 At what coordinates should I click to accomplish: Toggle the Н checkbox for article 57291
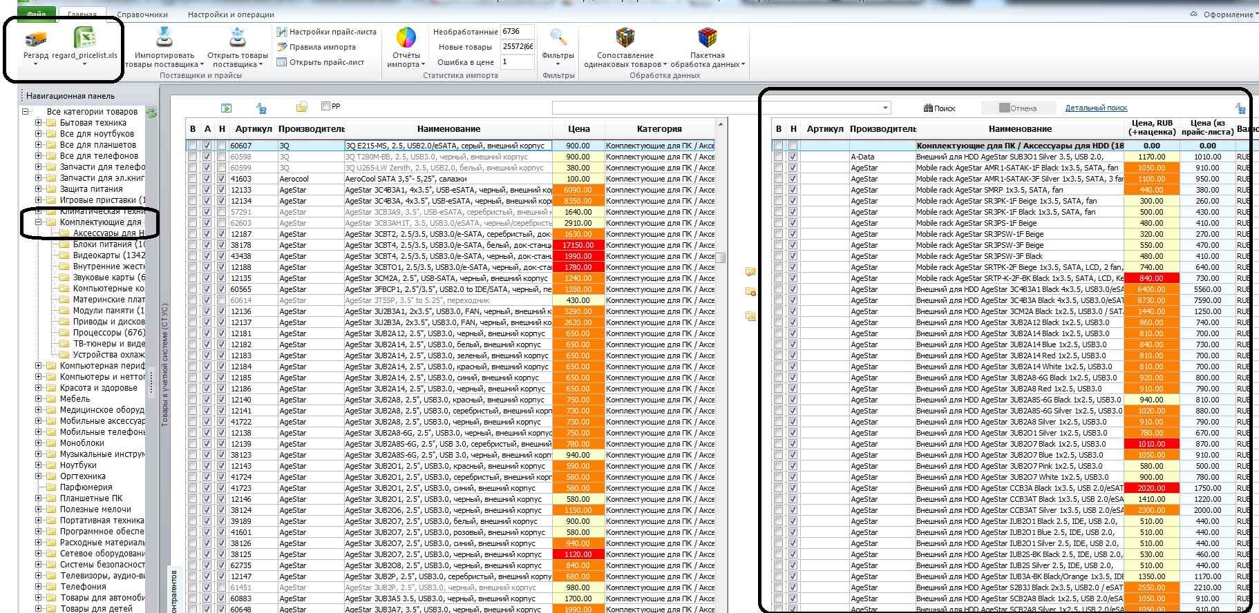[x=221, y=212]
